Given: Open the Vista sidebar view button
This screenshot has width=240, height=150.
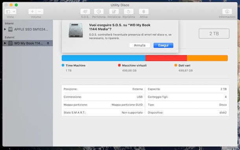Looking at the screenshot, I should click(x=8, y=12).
